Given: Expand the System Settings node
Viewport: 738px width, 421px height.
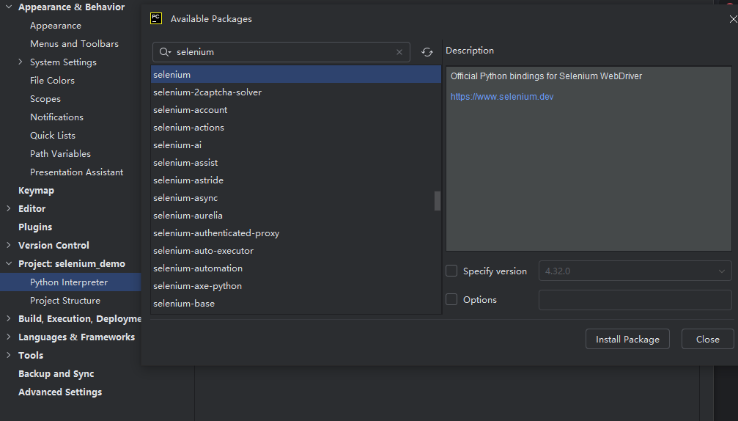Looking at the screenshot, I should pyautogui.click(x=21, y=62).
